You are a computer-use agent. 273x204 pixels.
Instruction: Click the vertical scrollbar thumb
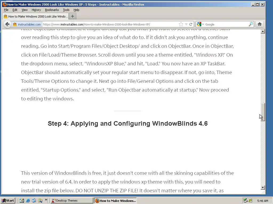point(263,112)
